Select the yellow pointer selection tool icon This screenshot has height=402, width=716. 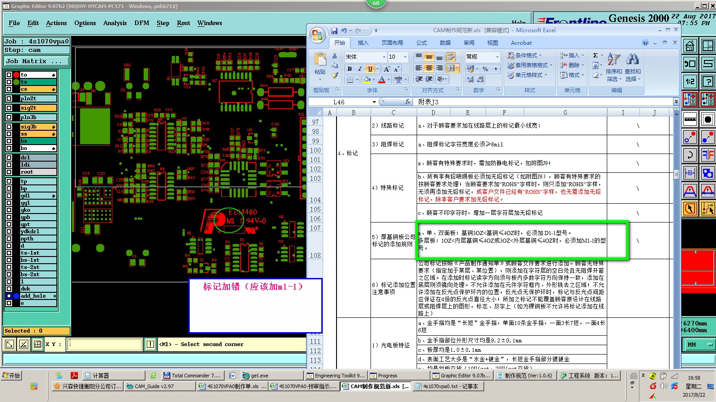(x=690, y=209)
